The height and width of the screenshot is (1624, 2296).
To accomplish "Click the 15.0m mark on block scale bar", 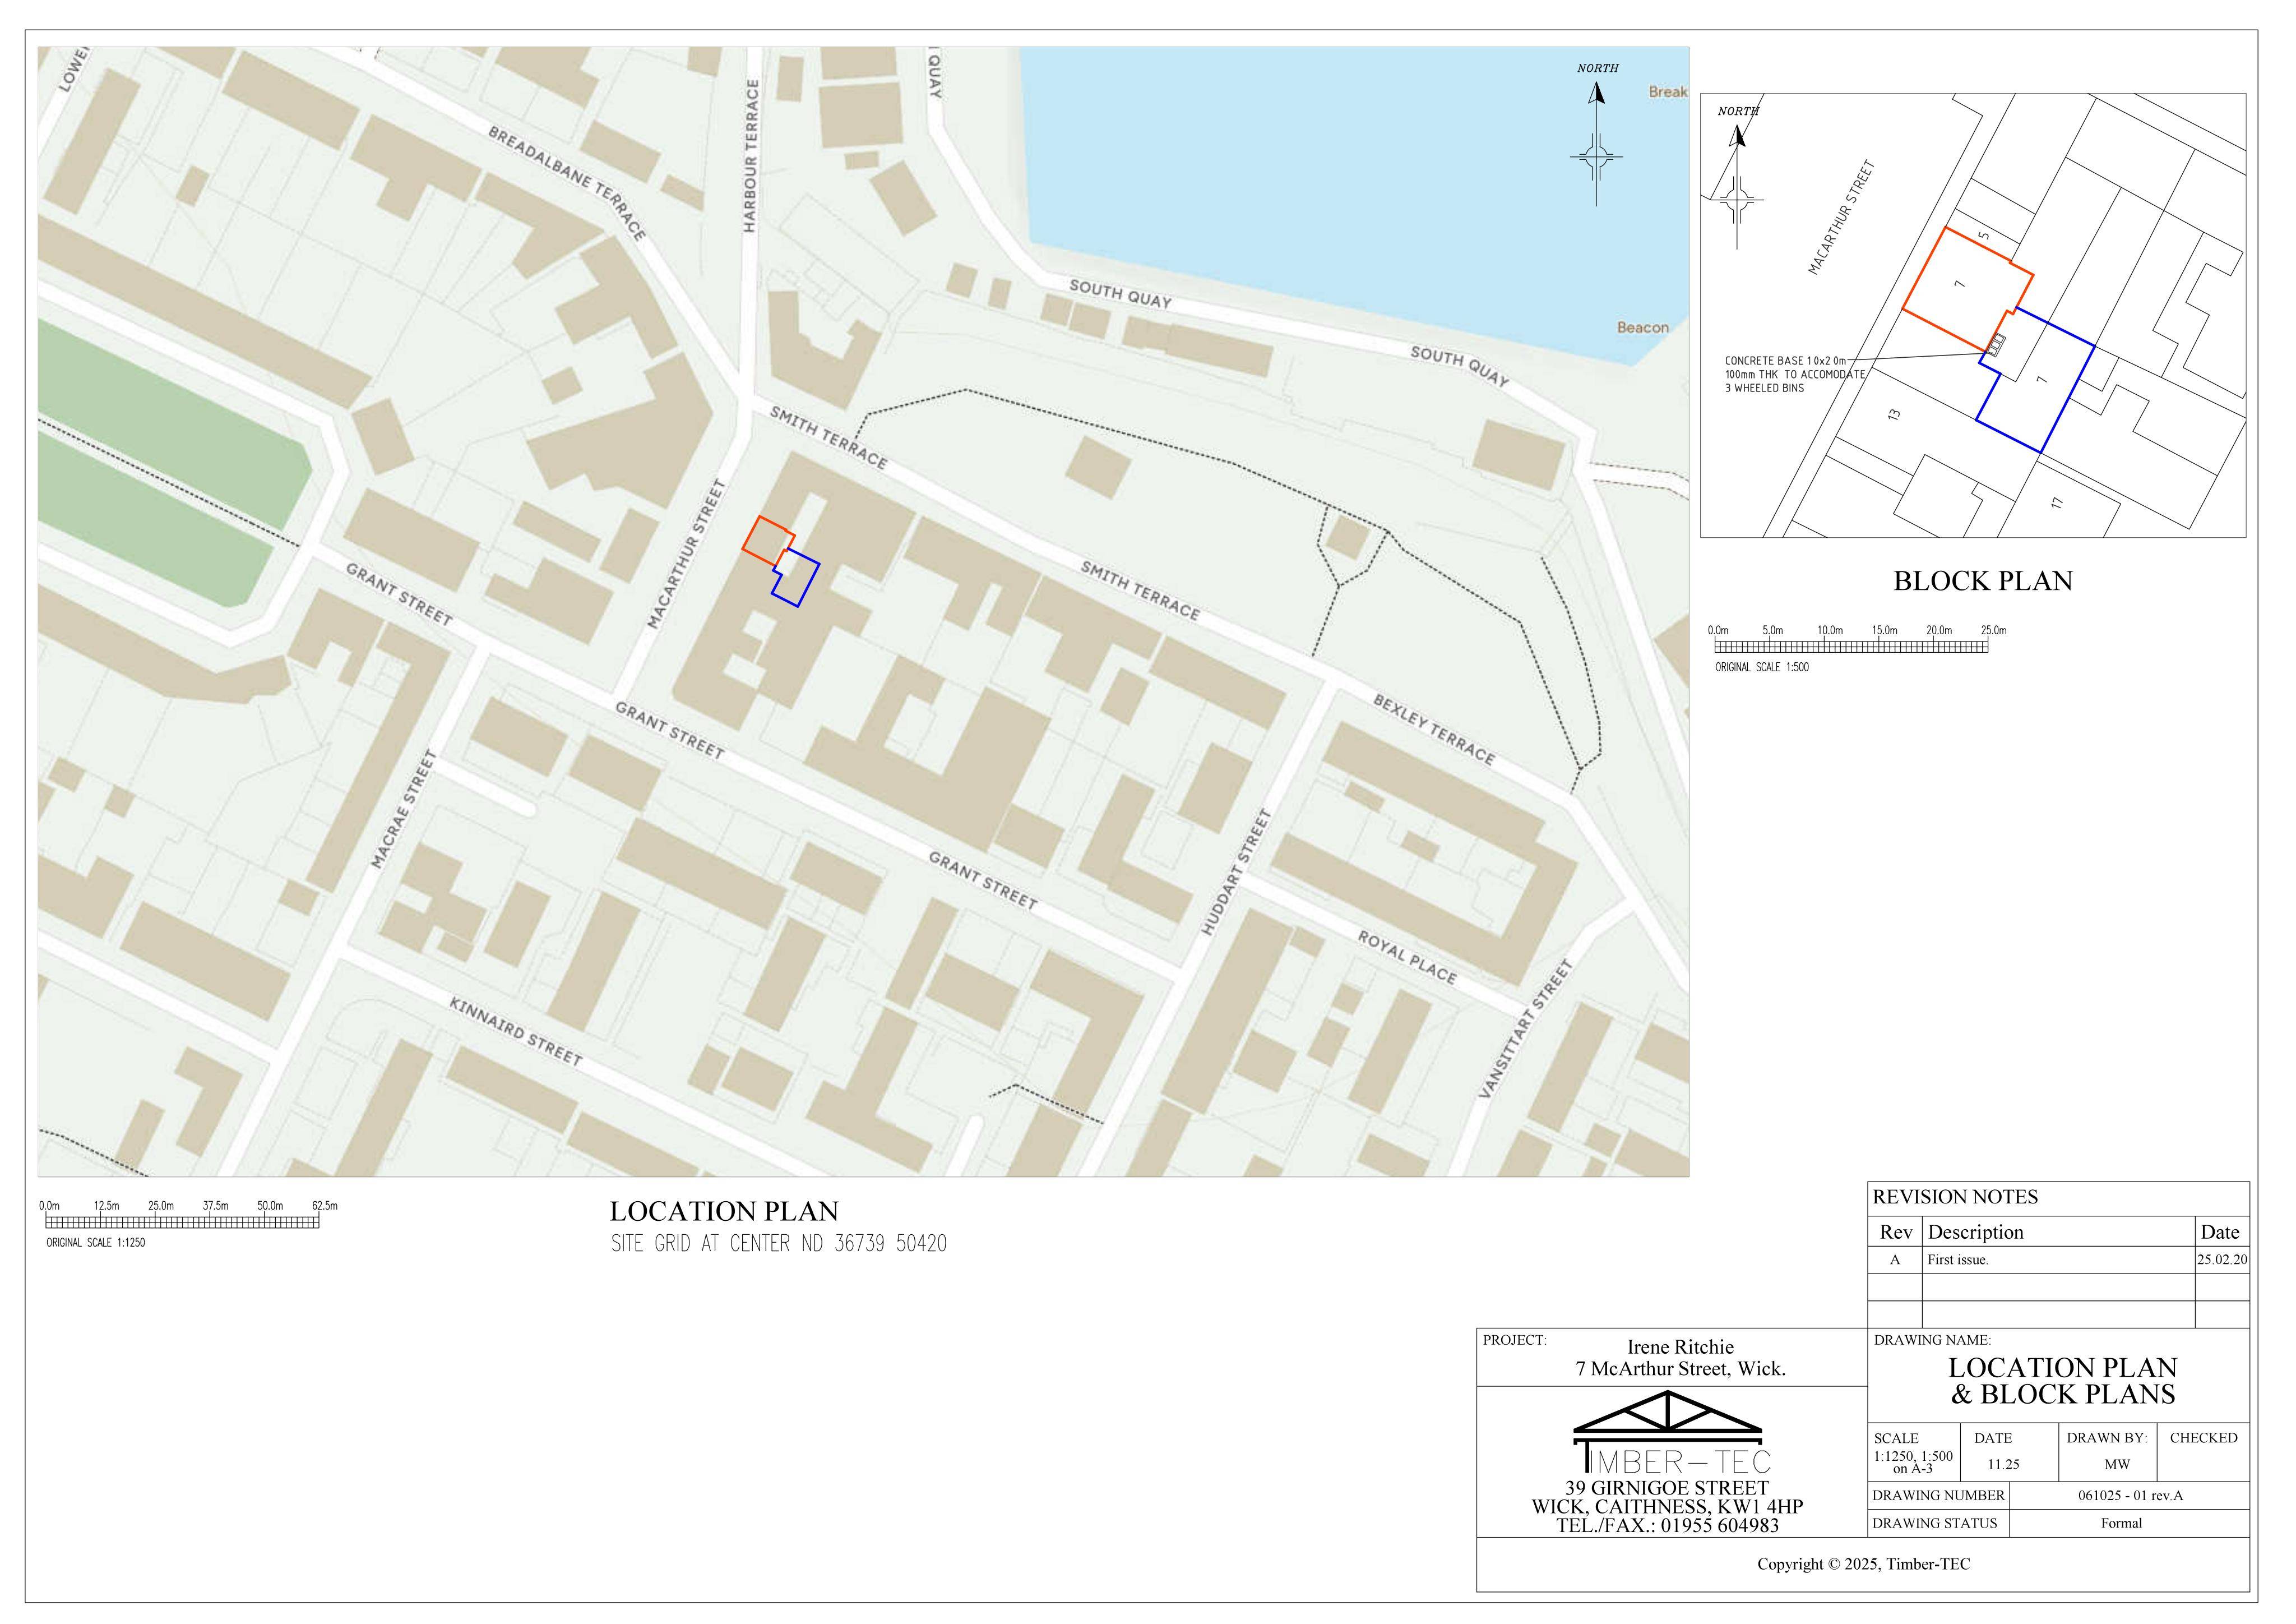I will 1884,630.
